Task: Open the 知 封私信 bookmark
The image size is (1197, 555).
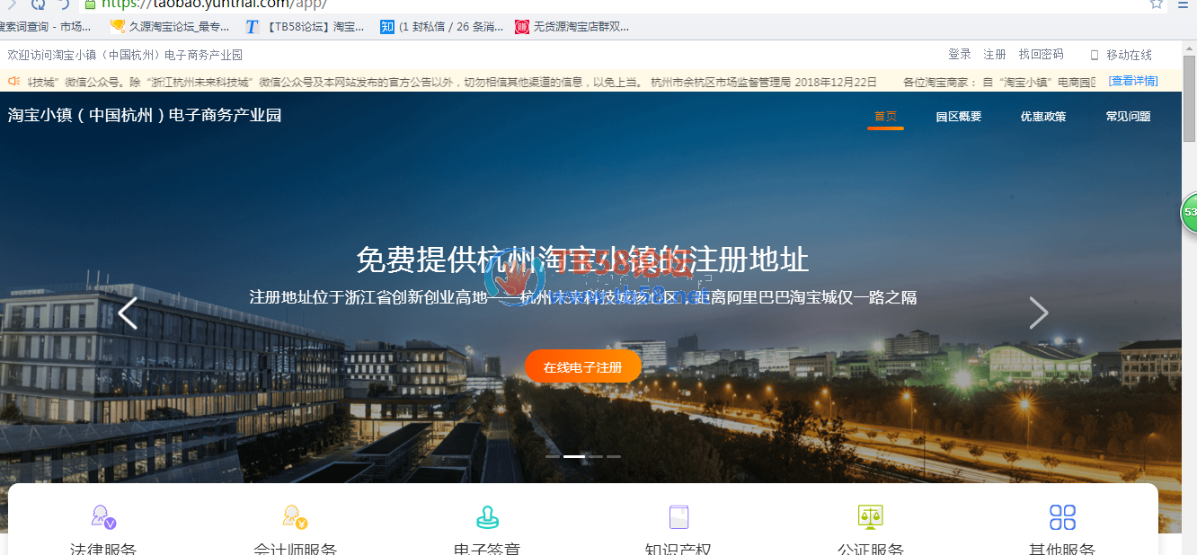Action: click(x=441, y=27)
